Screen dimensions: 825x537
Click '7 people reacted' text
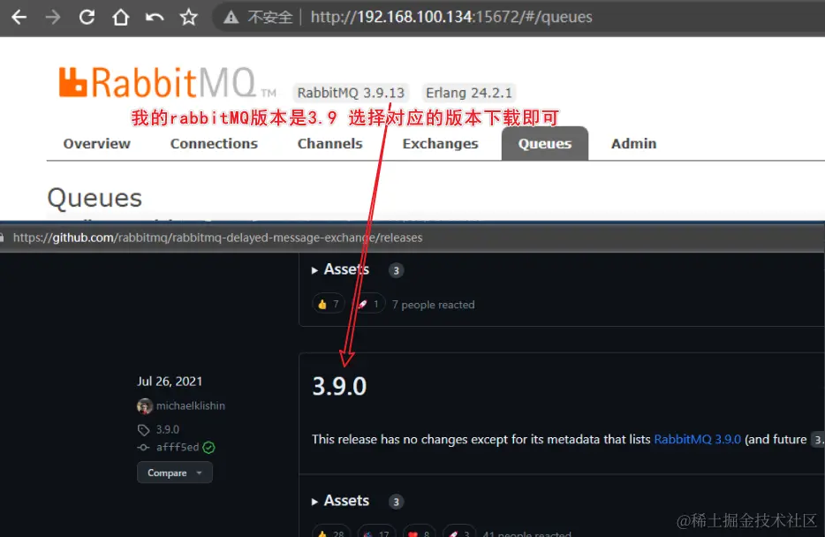pyautogui.click(x=433, y=305)
